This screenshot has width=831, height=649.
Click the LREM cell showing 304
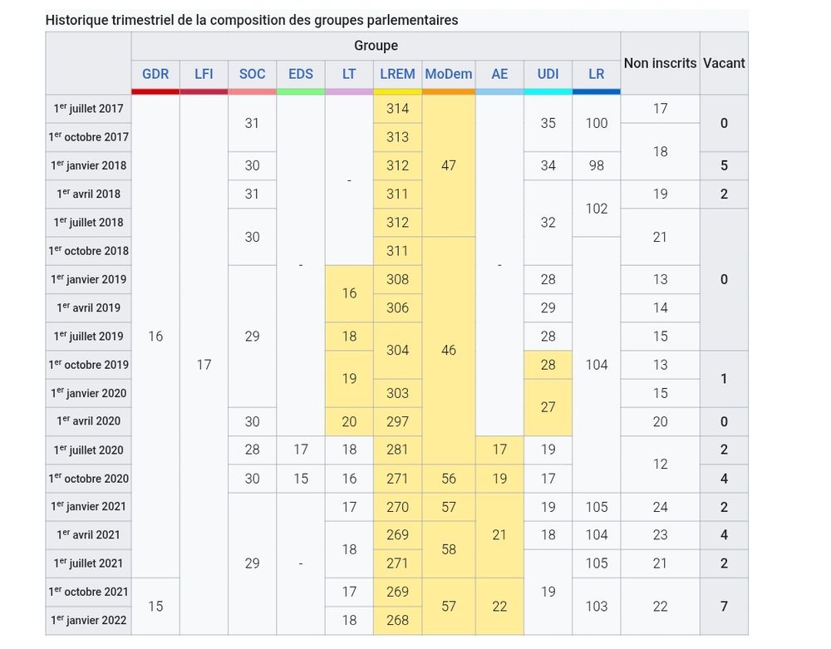397,350
